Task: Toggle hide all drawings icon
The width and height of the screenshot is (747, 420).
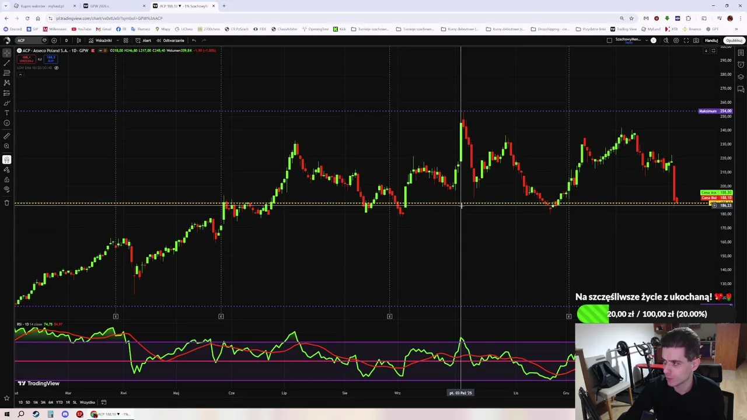Action: point(7,189)
